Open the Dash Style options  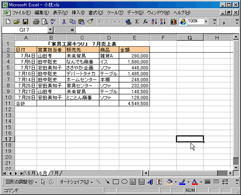[x=216, y=182]
